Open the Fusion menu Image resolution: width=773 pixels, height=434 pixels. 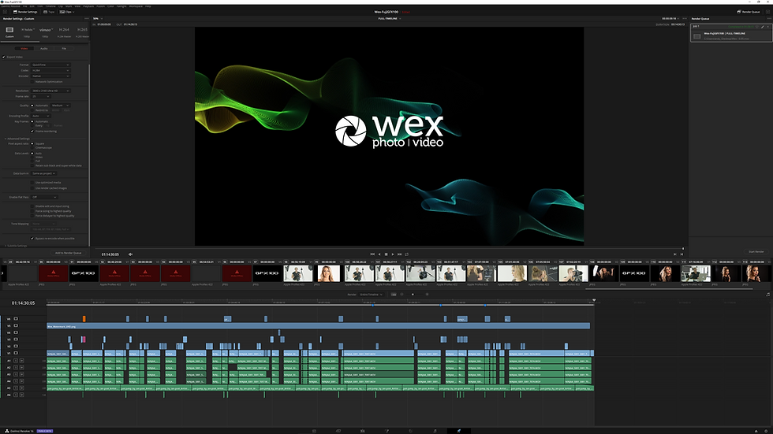(101, 6)
